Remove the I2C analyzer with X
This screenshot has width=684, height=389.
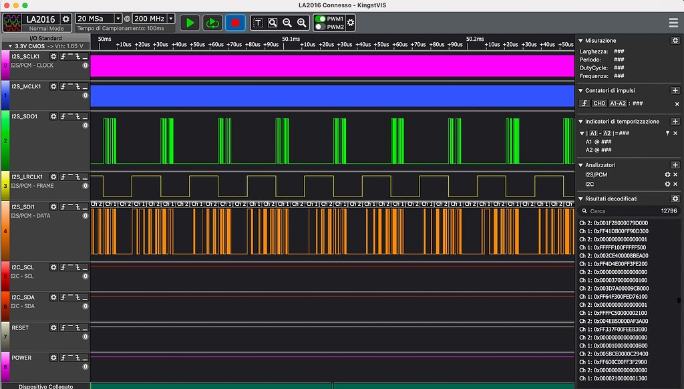point(676,184)
